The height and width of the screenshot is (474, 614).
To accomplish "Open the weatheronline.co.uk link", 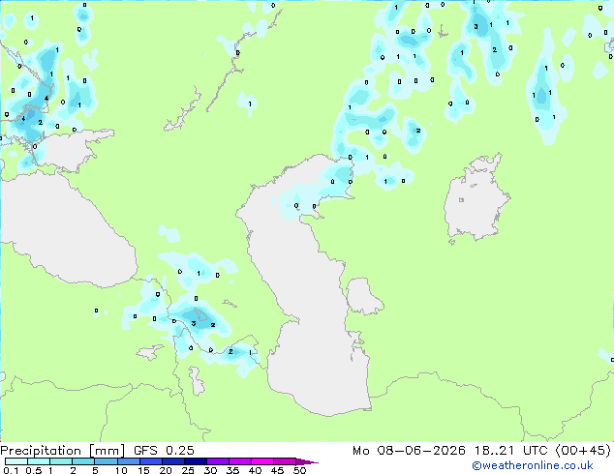I will point(533,465).
